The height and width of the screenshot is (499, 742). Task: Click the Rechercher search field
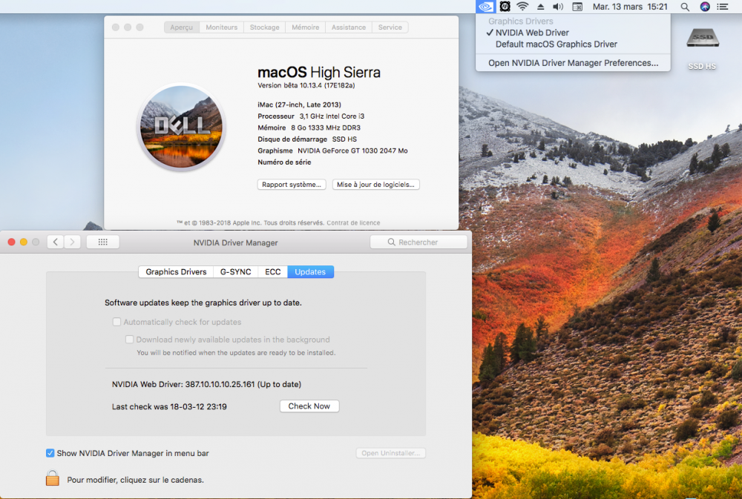[418, 242]
